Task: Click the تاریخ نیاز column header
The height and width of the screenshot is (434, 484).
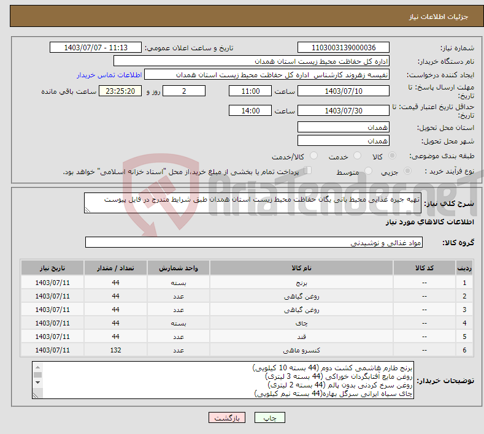Action: pyautogui.click(x=53, y=268)
